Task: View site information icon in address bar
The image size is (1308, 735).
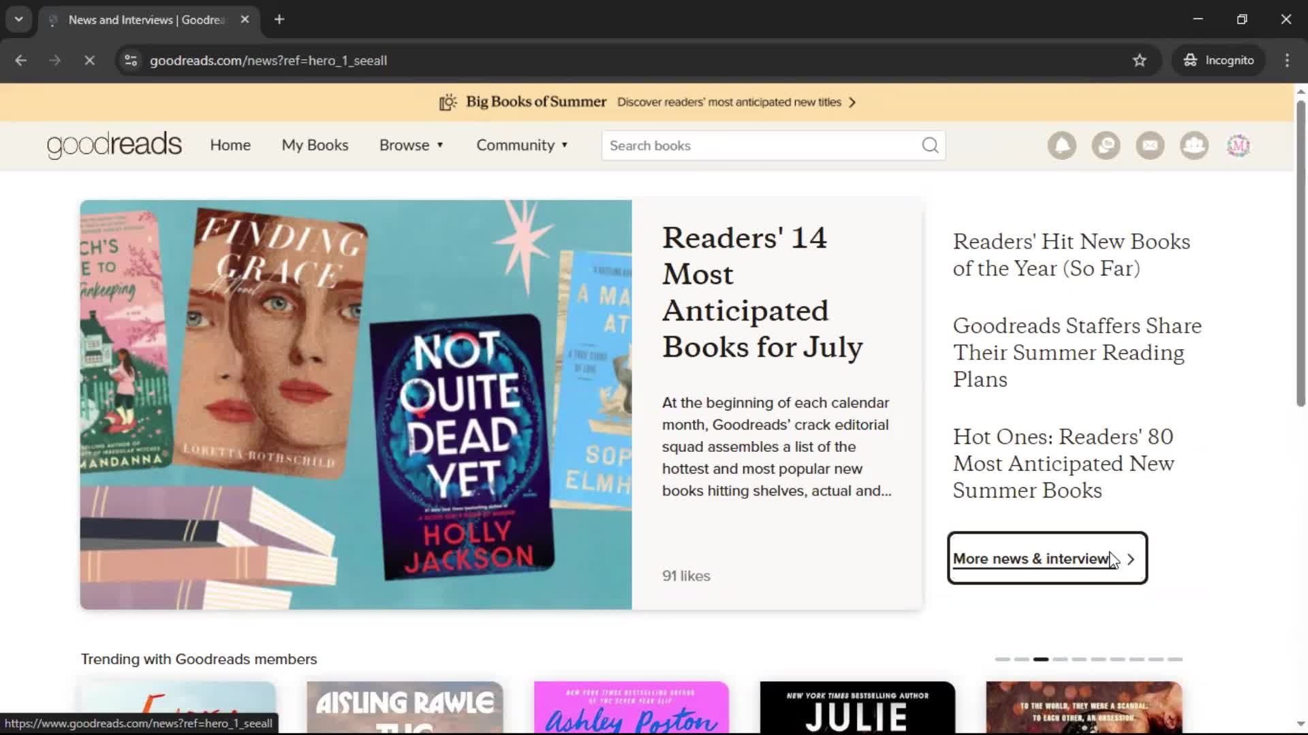Action: 131,61
